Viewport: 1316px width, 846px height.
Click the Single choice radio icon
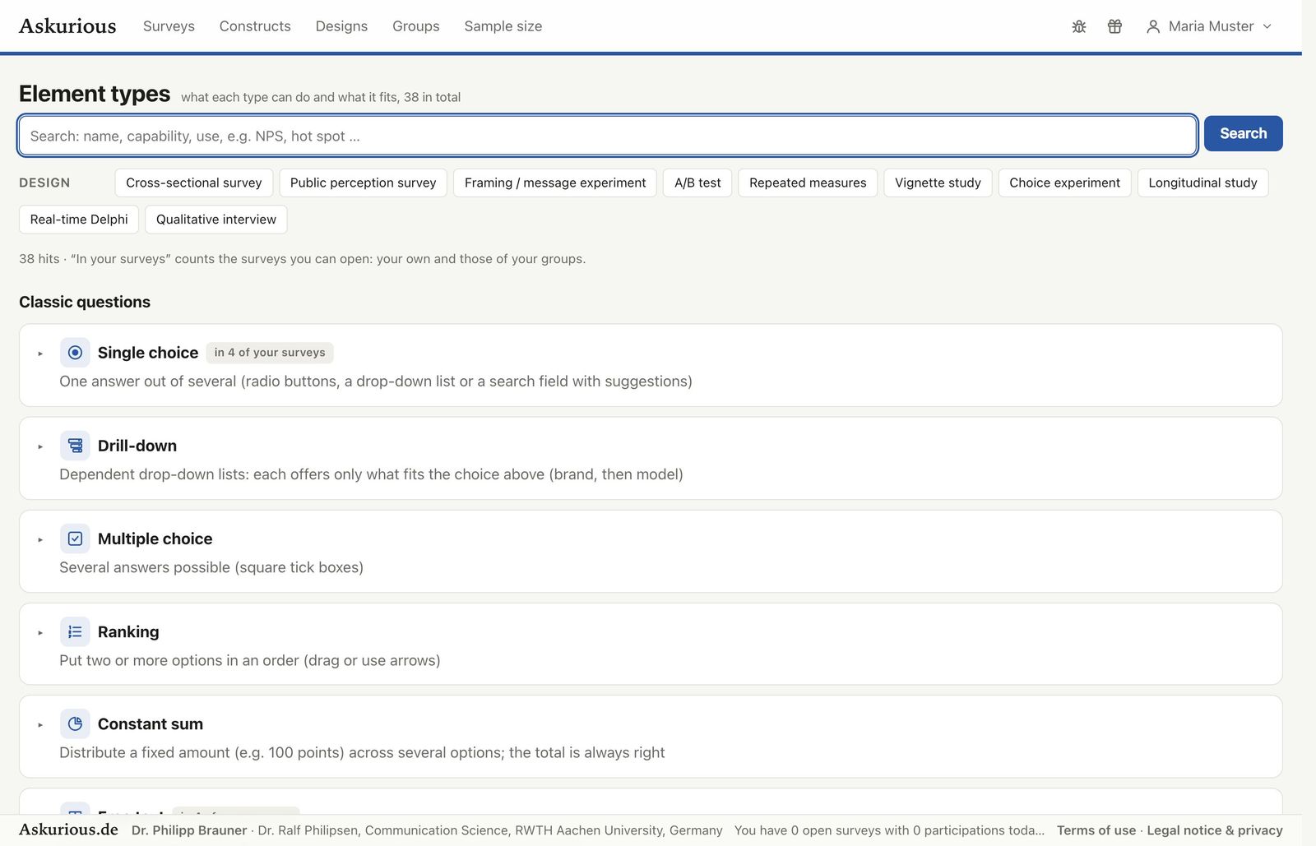(x=75, y=353)
